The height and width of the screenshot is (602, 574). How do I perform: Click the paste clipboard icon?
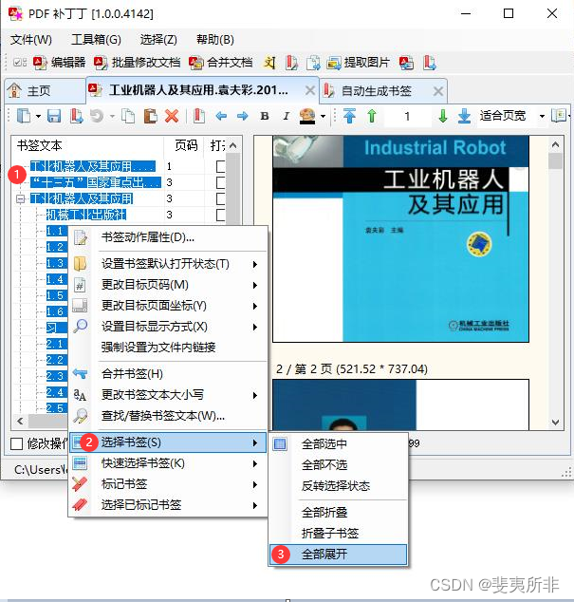(x=150, y=116)
